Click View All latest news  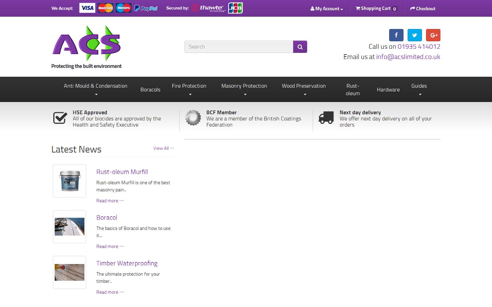[163, 148]
